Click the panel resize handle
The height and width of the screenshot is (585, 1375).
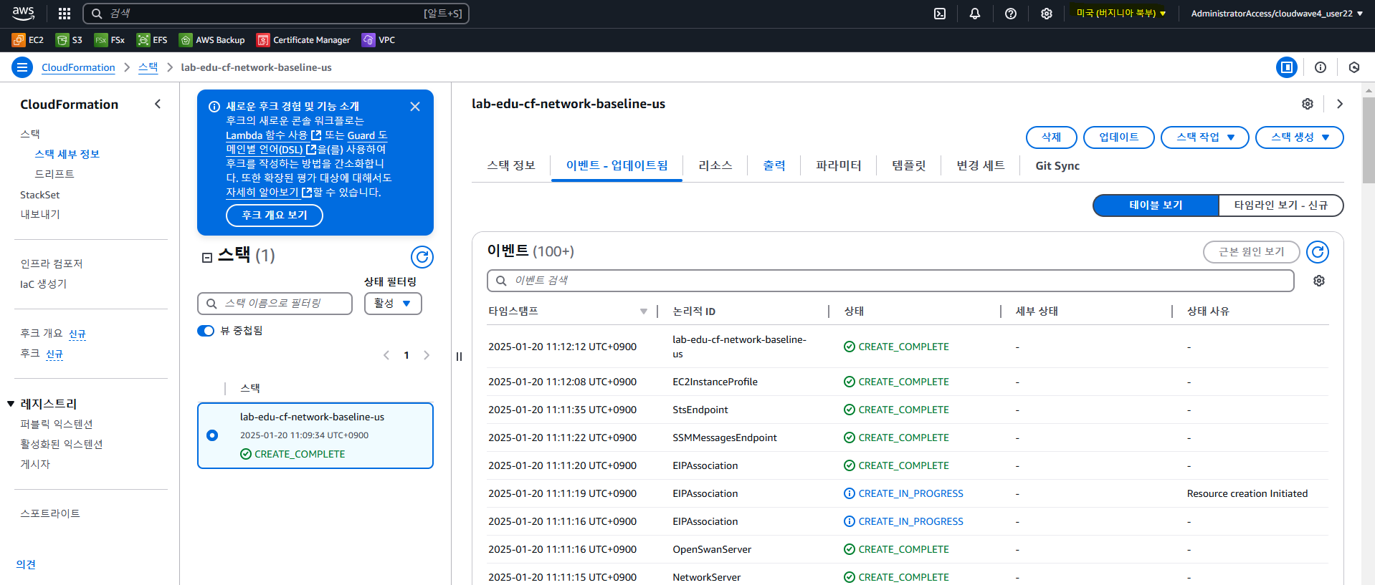[x=459, y=357]
